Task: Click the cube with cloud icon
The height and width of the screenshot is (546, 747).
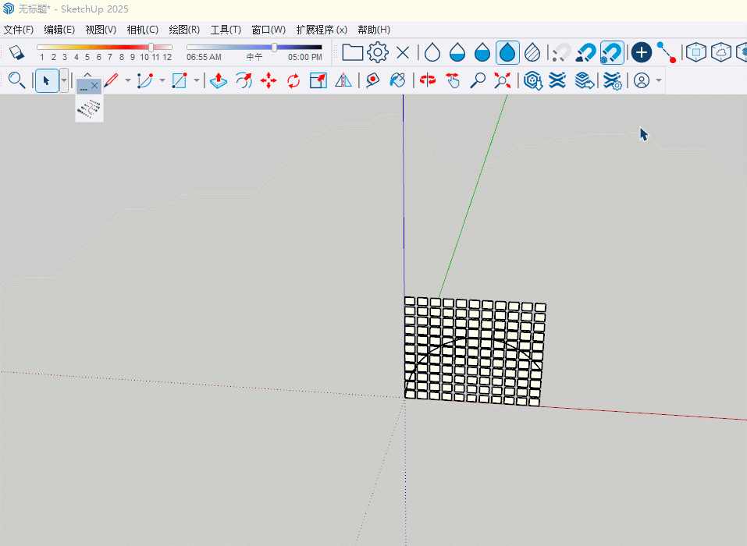Action: click(x=720, y=52)
